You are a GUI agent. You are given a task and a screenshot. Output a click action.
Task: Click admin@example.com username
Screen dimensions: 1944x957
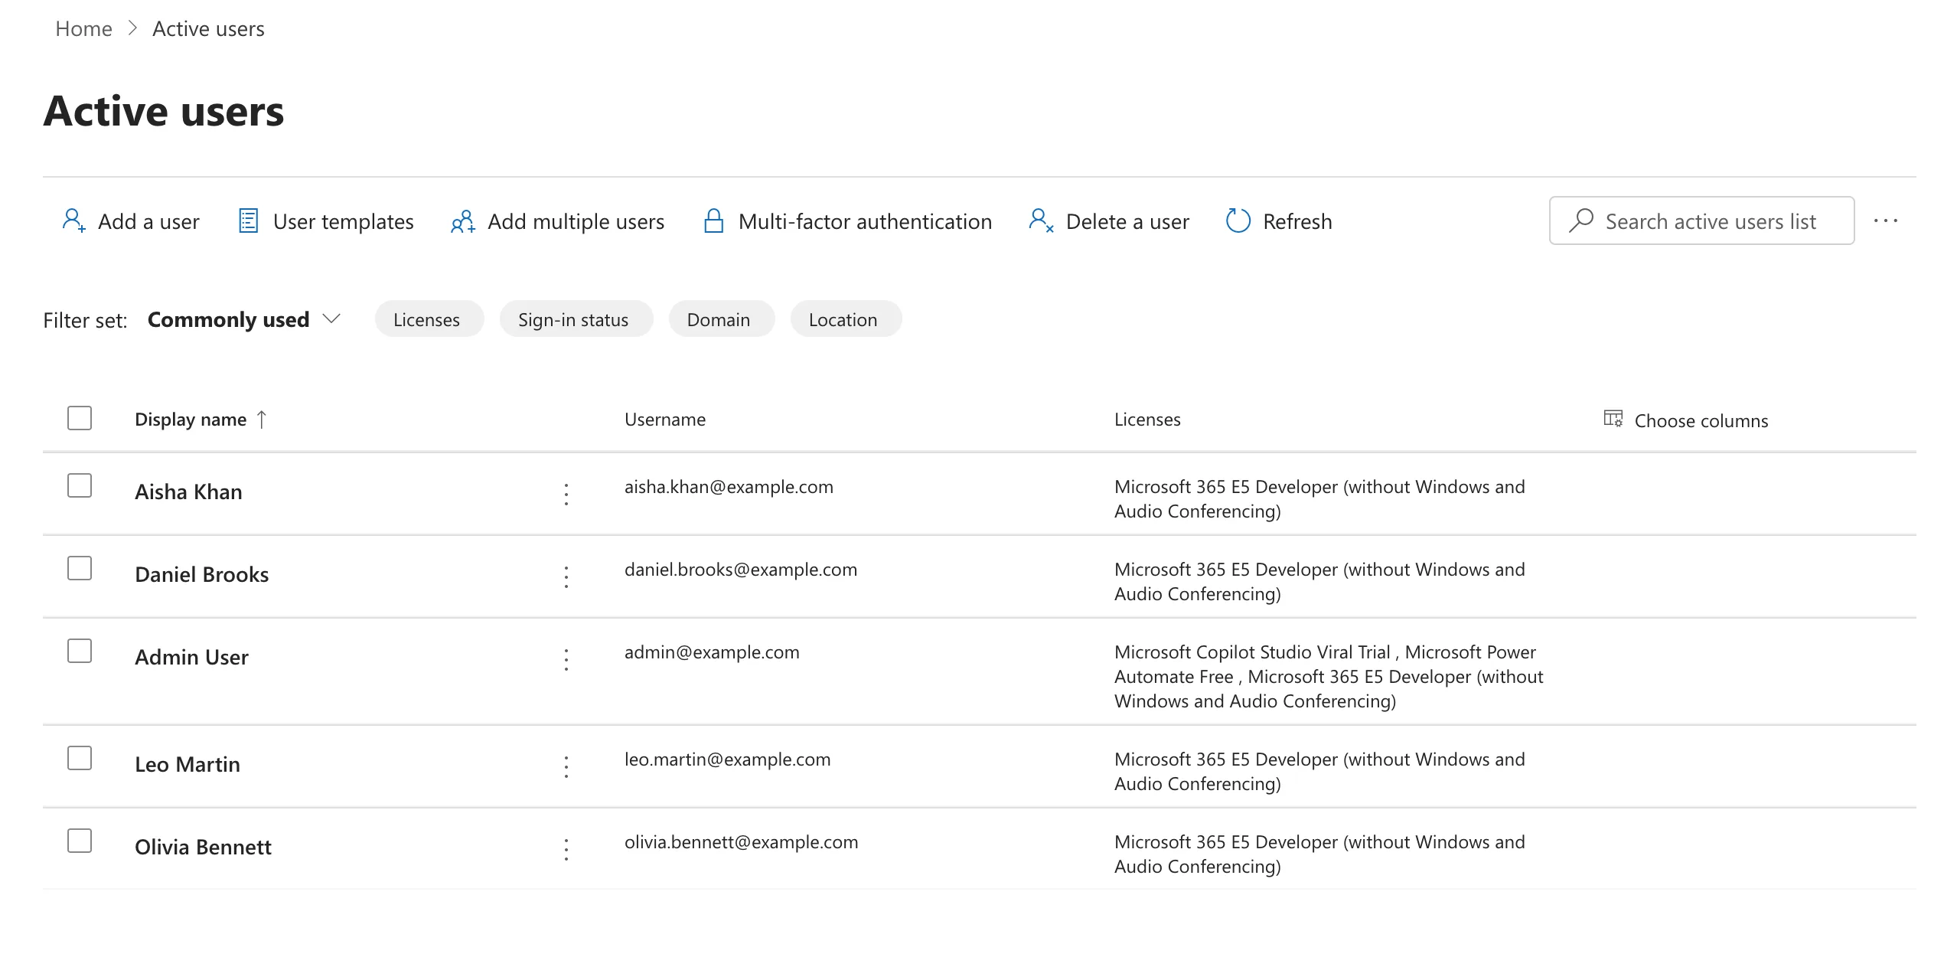(x=712, y=652)
